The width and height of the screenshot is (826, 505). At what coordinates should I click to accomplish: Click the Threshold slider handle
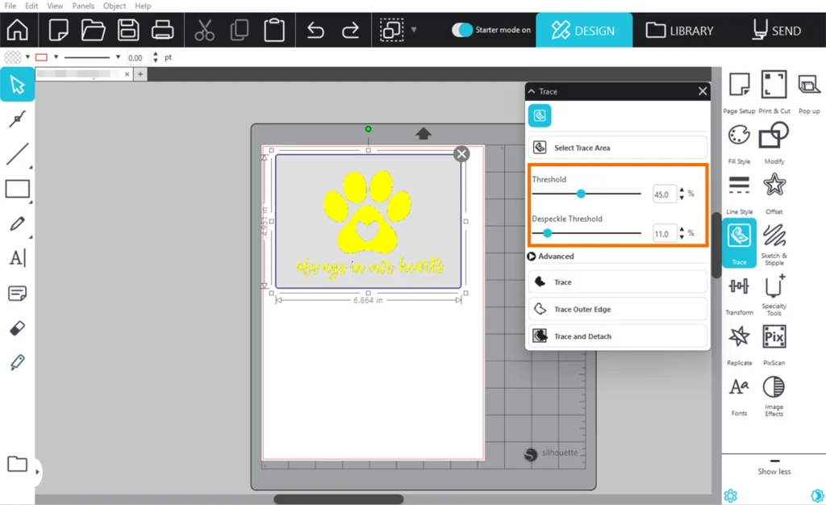[x=581, y=194]
